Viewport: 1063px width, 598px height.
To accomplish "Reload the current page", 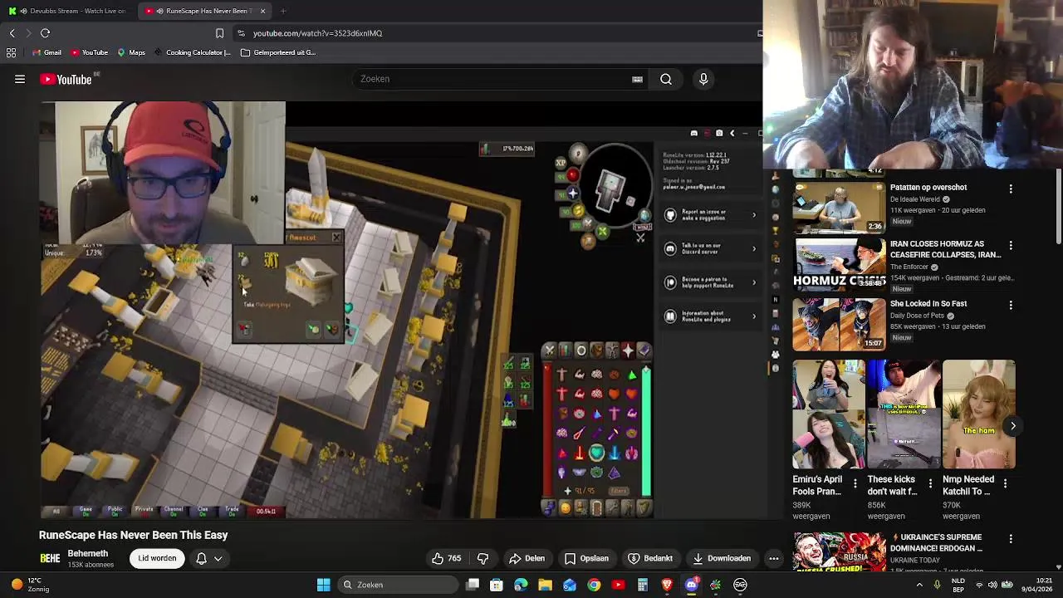I will (x=46, y=33).
